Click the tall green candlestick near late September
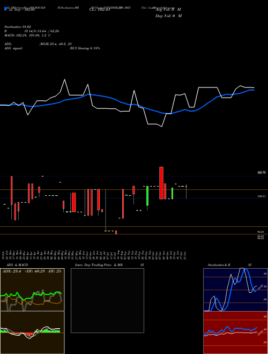 tap(147, 196)
